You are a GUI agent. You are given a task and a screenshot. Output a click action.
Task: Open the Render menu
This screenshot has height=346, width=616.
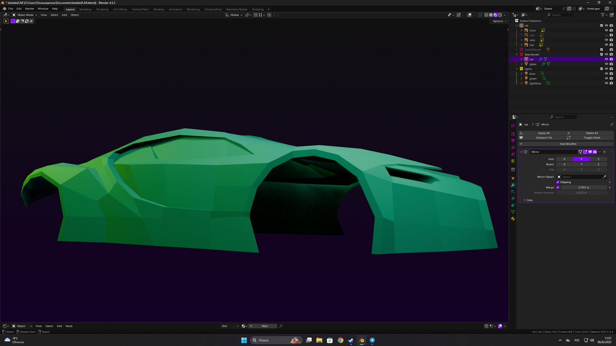tap(30, 9)
